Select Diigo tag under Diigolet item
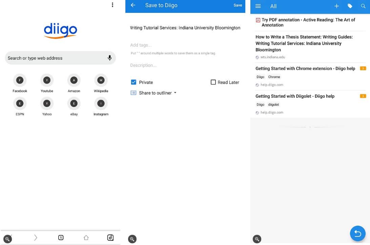This screenshot has height=245, width=370. pyautogui.click(x=260, y=105)
